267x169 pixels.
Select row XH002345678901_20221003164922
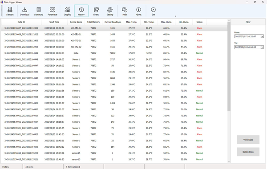click(x=114, y=147)
